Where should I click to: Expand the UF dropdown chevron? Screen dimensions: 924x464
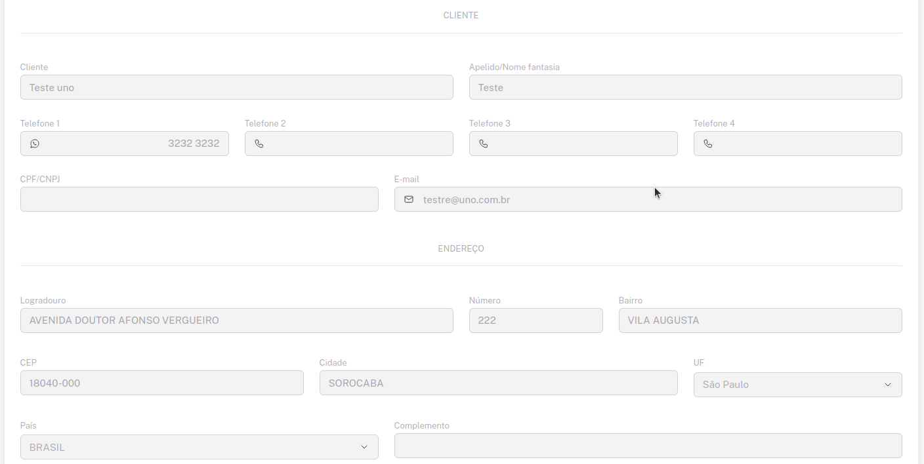[888, 385]
